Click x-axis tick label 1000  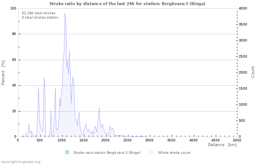(x=62, y=140)
